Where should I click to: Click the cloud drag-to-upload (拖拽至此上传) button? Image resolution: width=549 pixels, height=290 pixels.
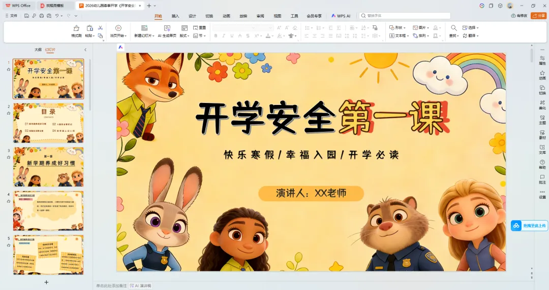(529, 226)
